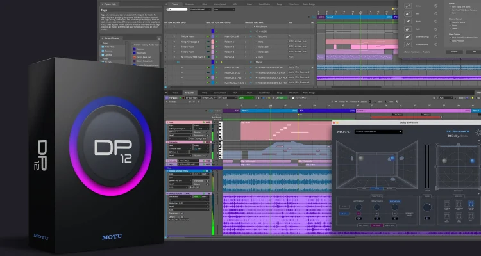Click the Left/Right position knob
This screenshot has width=481, height=256.
pos(359,207)
